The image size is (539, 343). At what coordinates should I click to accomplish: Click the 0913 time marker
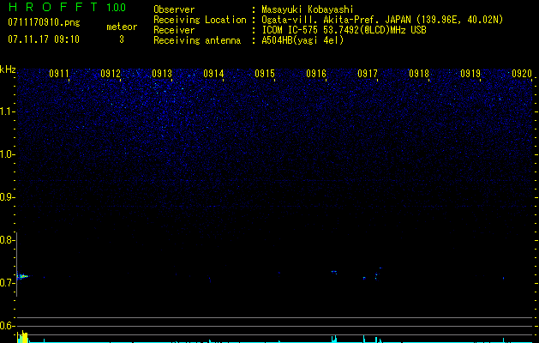[x=162, y=74]
